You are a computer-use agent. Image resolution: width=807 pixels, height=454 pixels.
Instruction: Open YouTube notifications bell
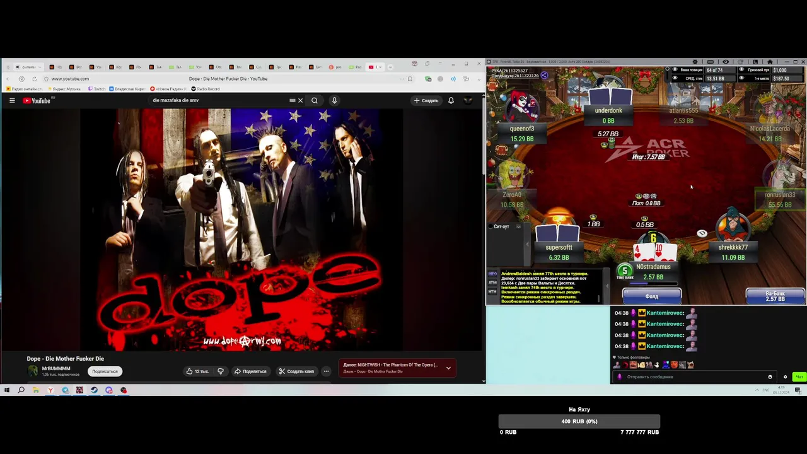[x=451, y=100]
